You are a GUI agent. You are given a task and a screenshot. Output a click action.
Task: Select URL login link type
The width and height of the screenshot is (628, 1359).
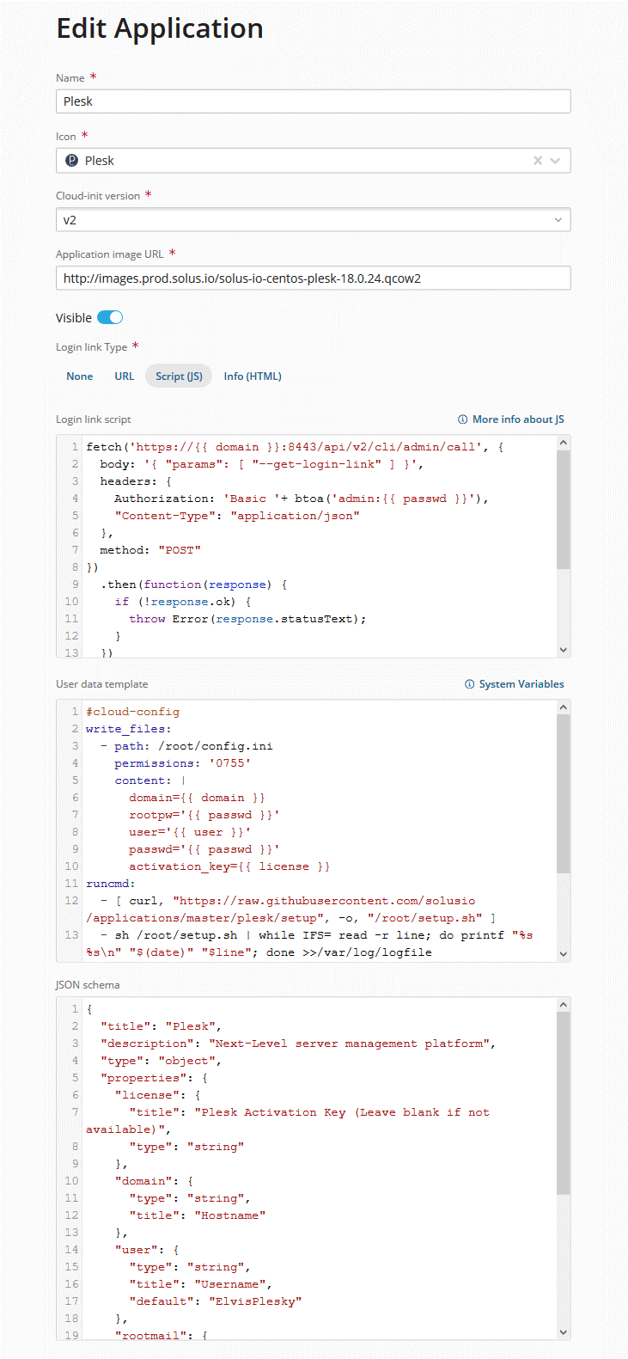coord(125,376)
